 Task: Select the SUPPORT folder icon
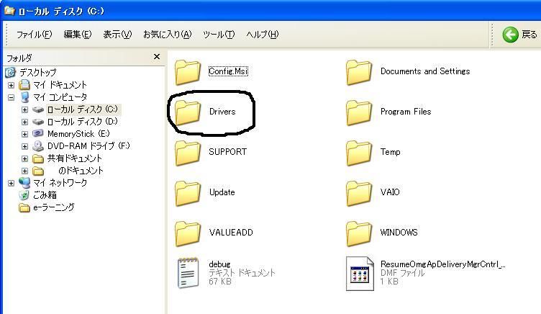coord(187,153)
